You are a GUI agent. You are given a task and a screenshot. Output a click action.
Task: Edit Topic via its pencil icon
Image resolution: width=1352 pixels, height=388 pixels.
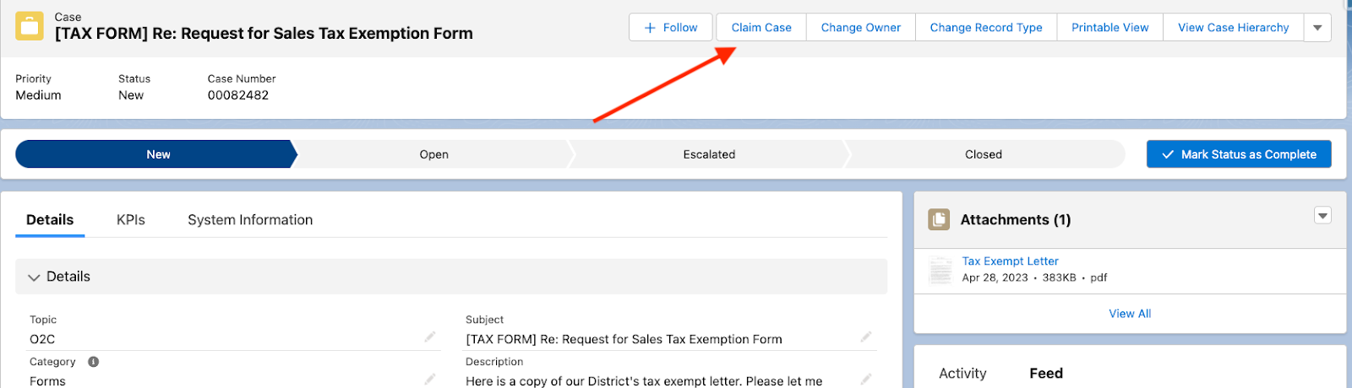tap(430, 337)
